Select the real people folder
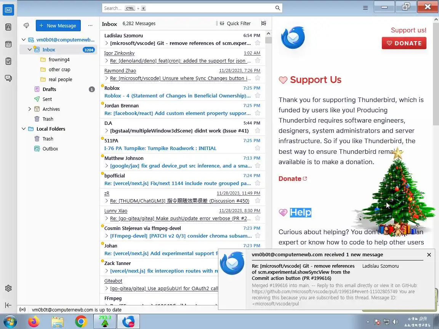The width and height of the screenshot is (439, 329). pos(60,80)
